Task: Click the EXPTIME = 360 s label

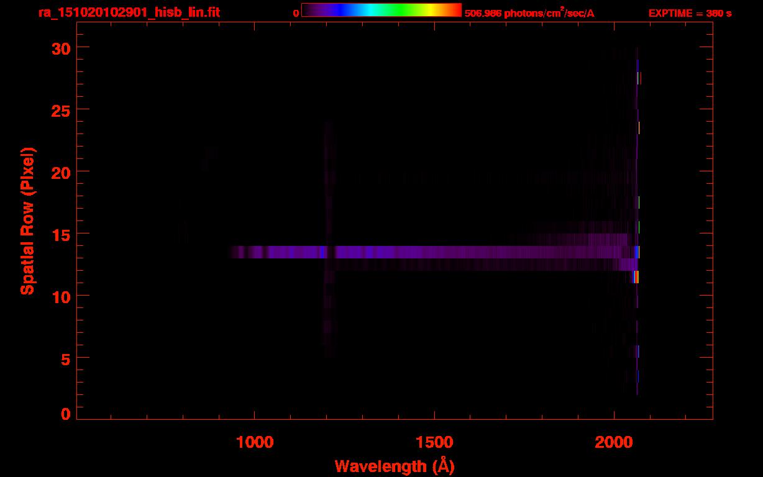Action: pyautogui.click(x=690, y=13)
